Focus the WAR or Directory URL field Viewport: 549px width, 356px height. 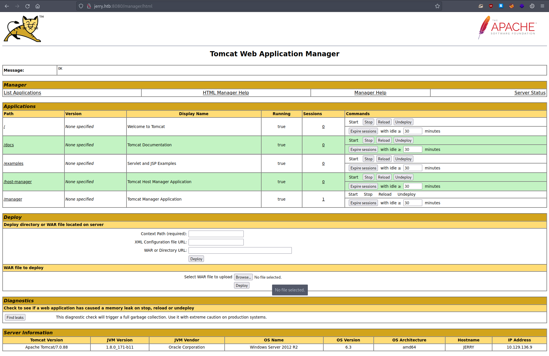click(x=240, y=250)
